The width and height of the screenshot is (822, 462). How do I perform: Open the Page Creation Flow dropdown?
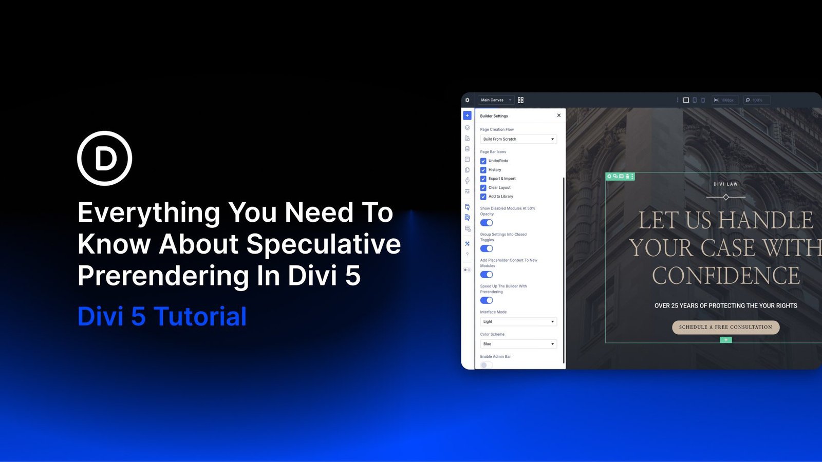[518, 139]
